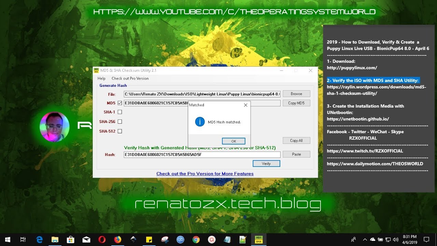Open the Help menu
437x246 pixels.
coord(101,78)
